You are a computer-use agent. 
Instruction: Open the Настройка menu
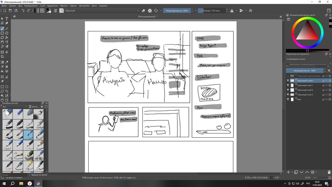click(84, 5)
